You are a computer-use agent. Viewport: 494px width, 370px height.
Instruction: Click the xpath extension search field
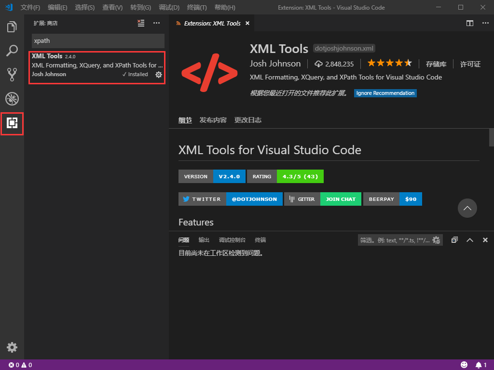coord(98,41)
